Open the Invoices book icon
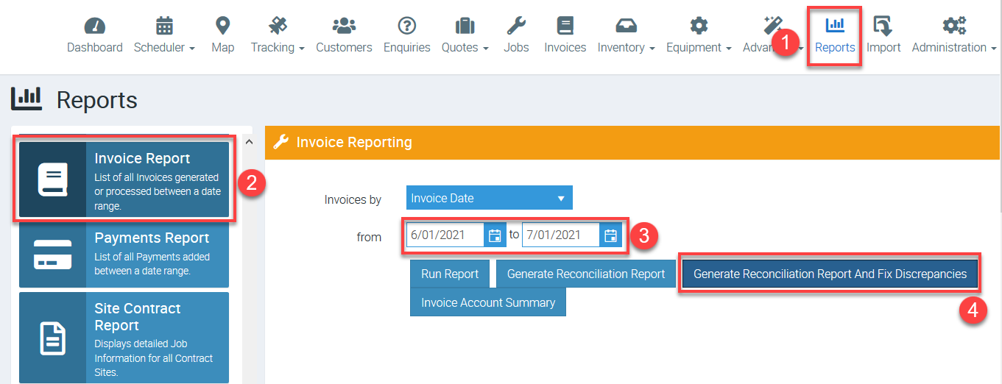The height and width of the screenshot is (384, 1002). pos(565,26)
